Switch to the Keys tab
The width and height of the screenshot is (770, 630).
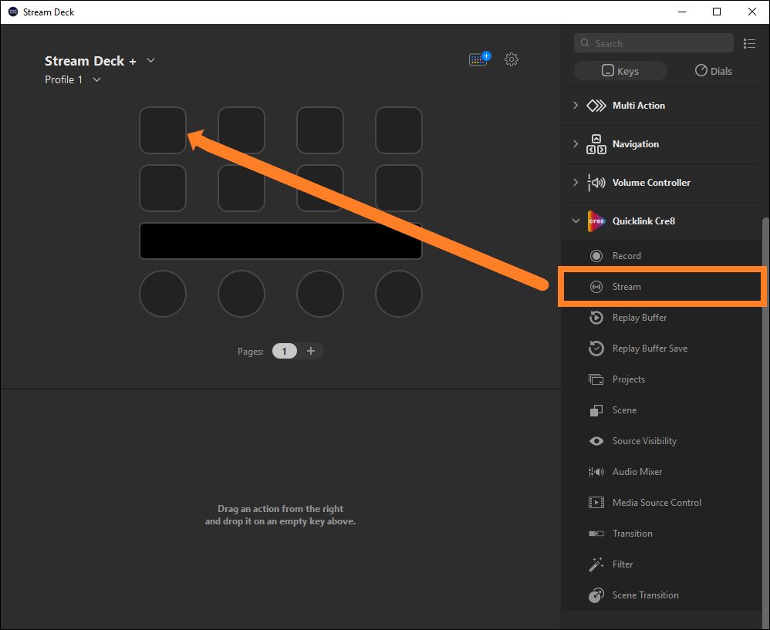pos(620,71)
